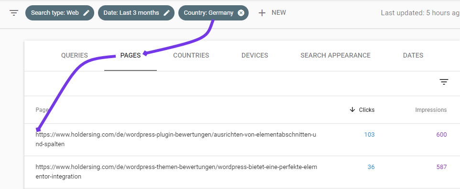460x189 pixels.
Task: Edit the Search type: Web filter chip
Action: click(60, 13)
